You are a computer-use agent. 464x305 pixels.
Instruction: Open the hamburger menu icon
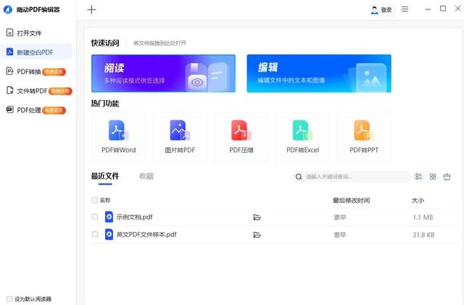click(405, 9)
